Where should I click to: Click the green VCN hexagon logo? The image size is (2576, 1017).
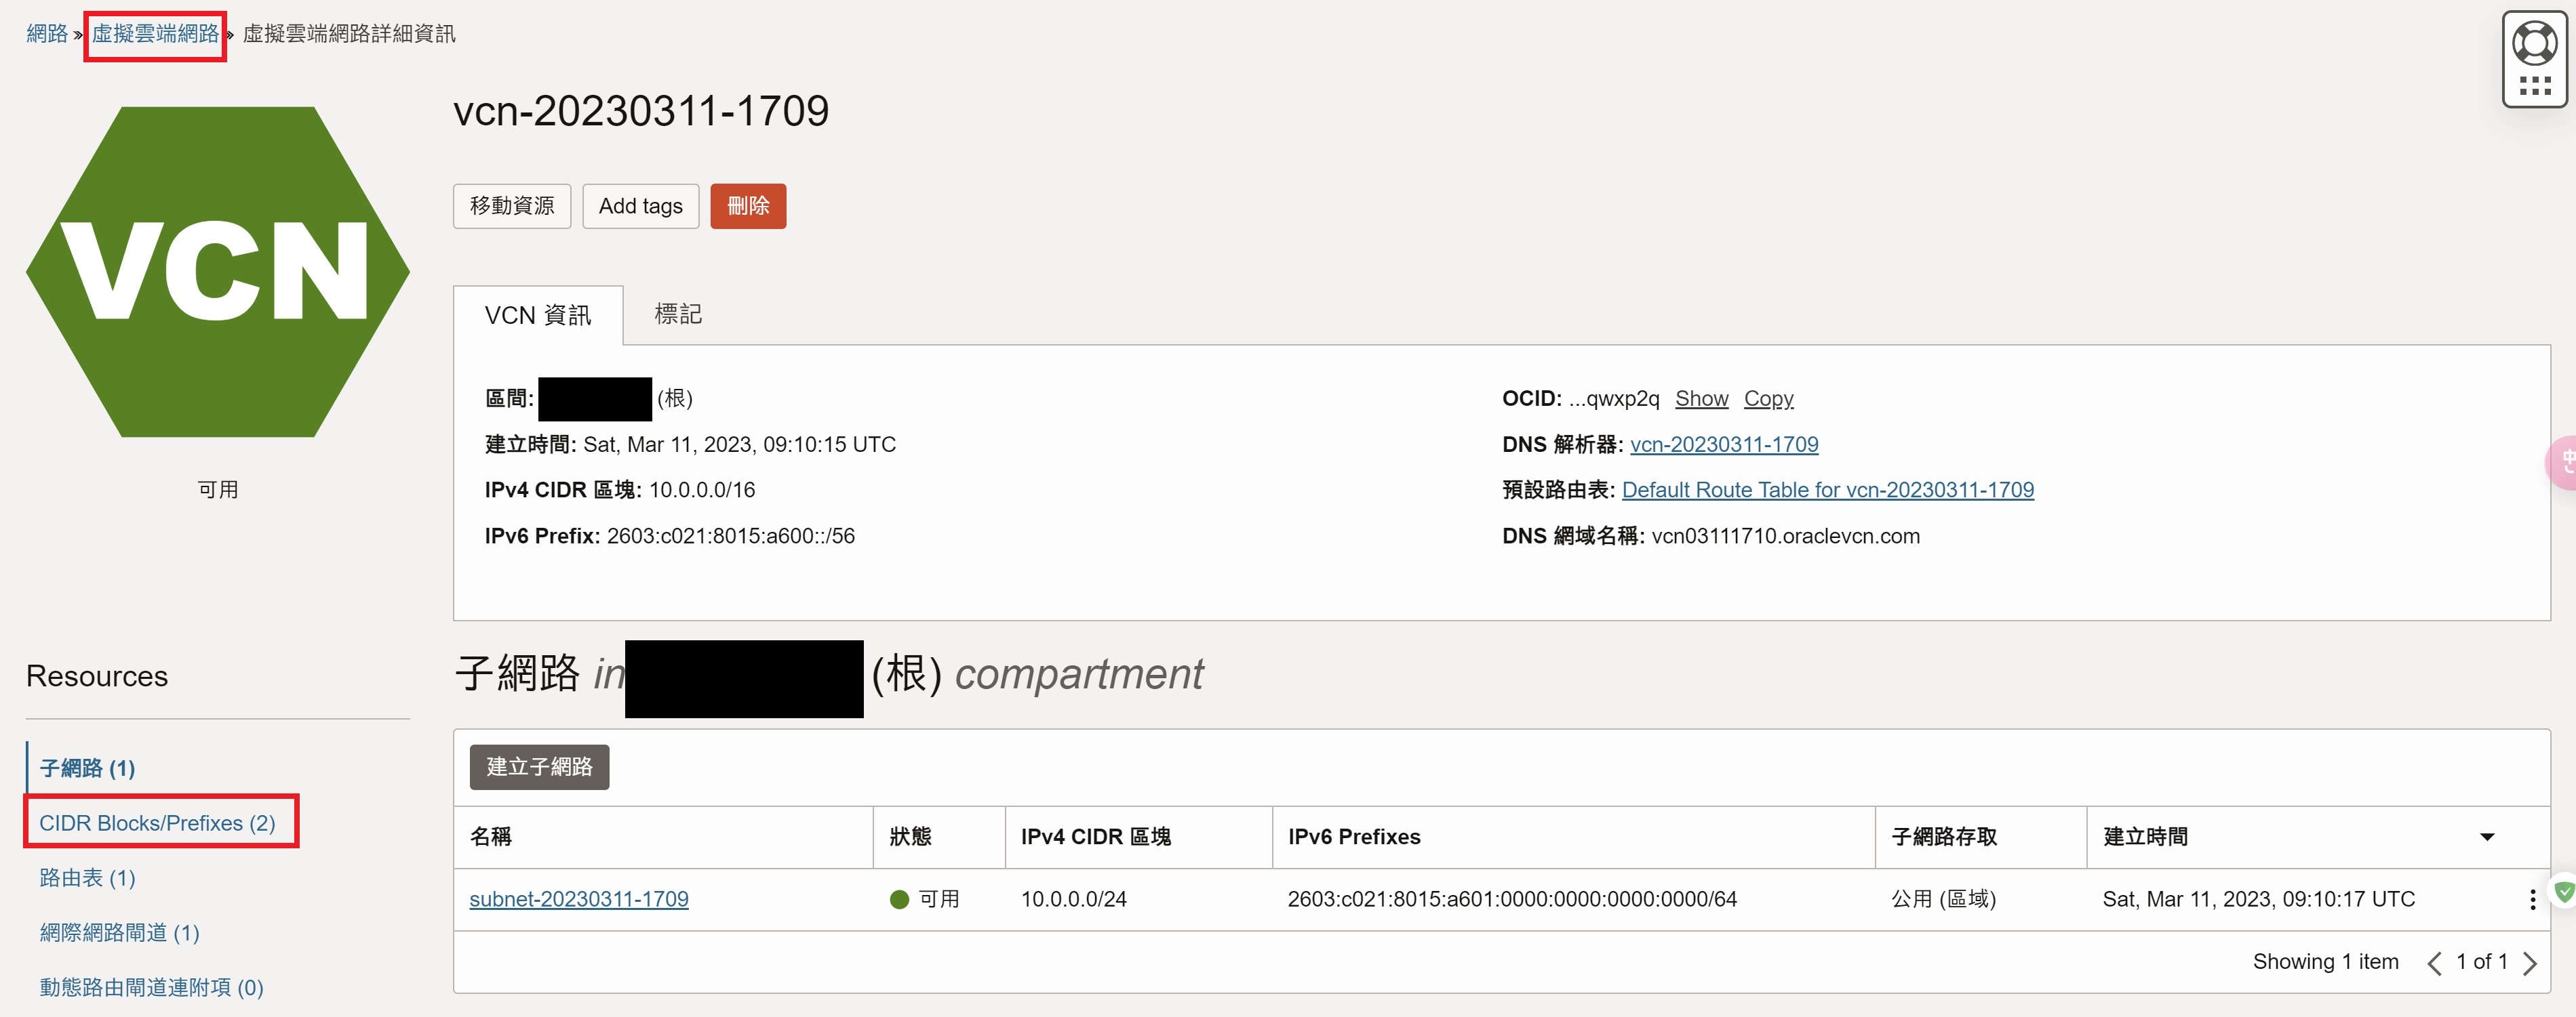coord(217,272)
